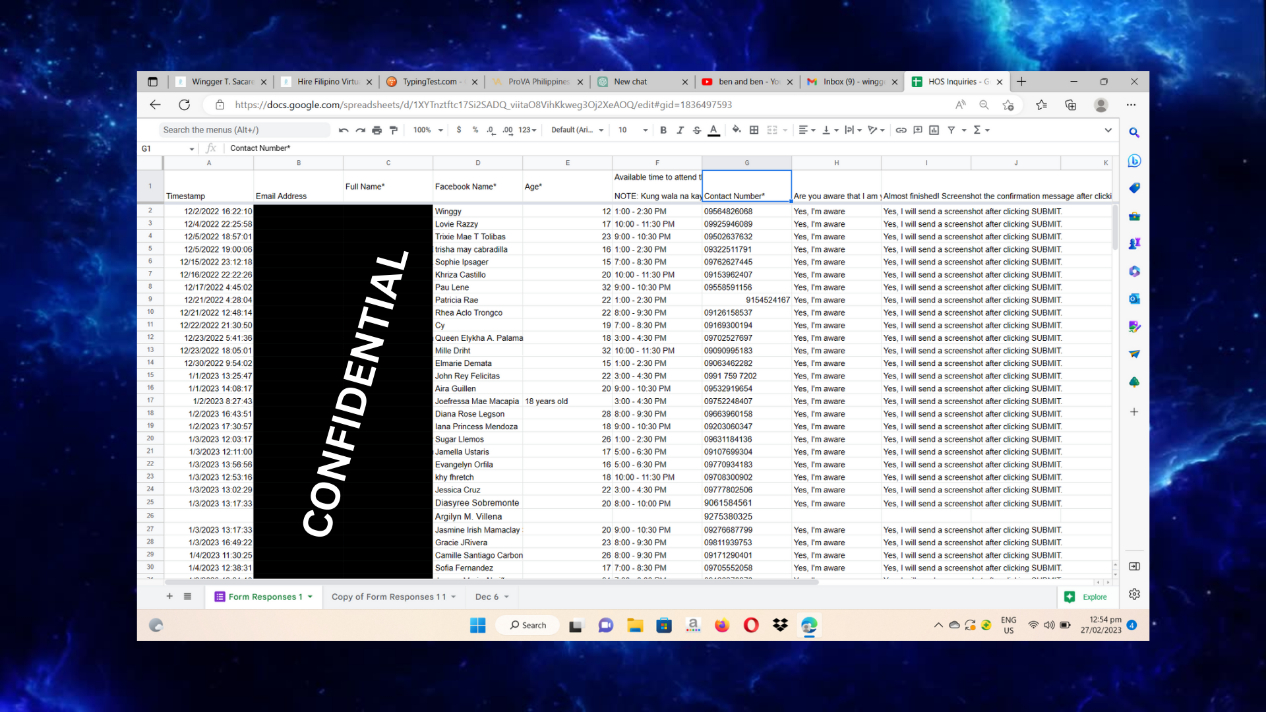Click the fill color bucket icon
1266x712 pixels.
(736, 130)
